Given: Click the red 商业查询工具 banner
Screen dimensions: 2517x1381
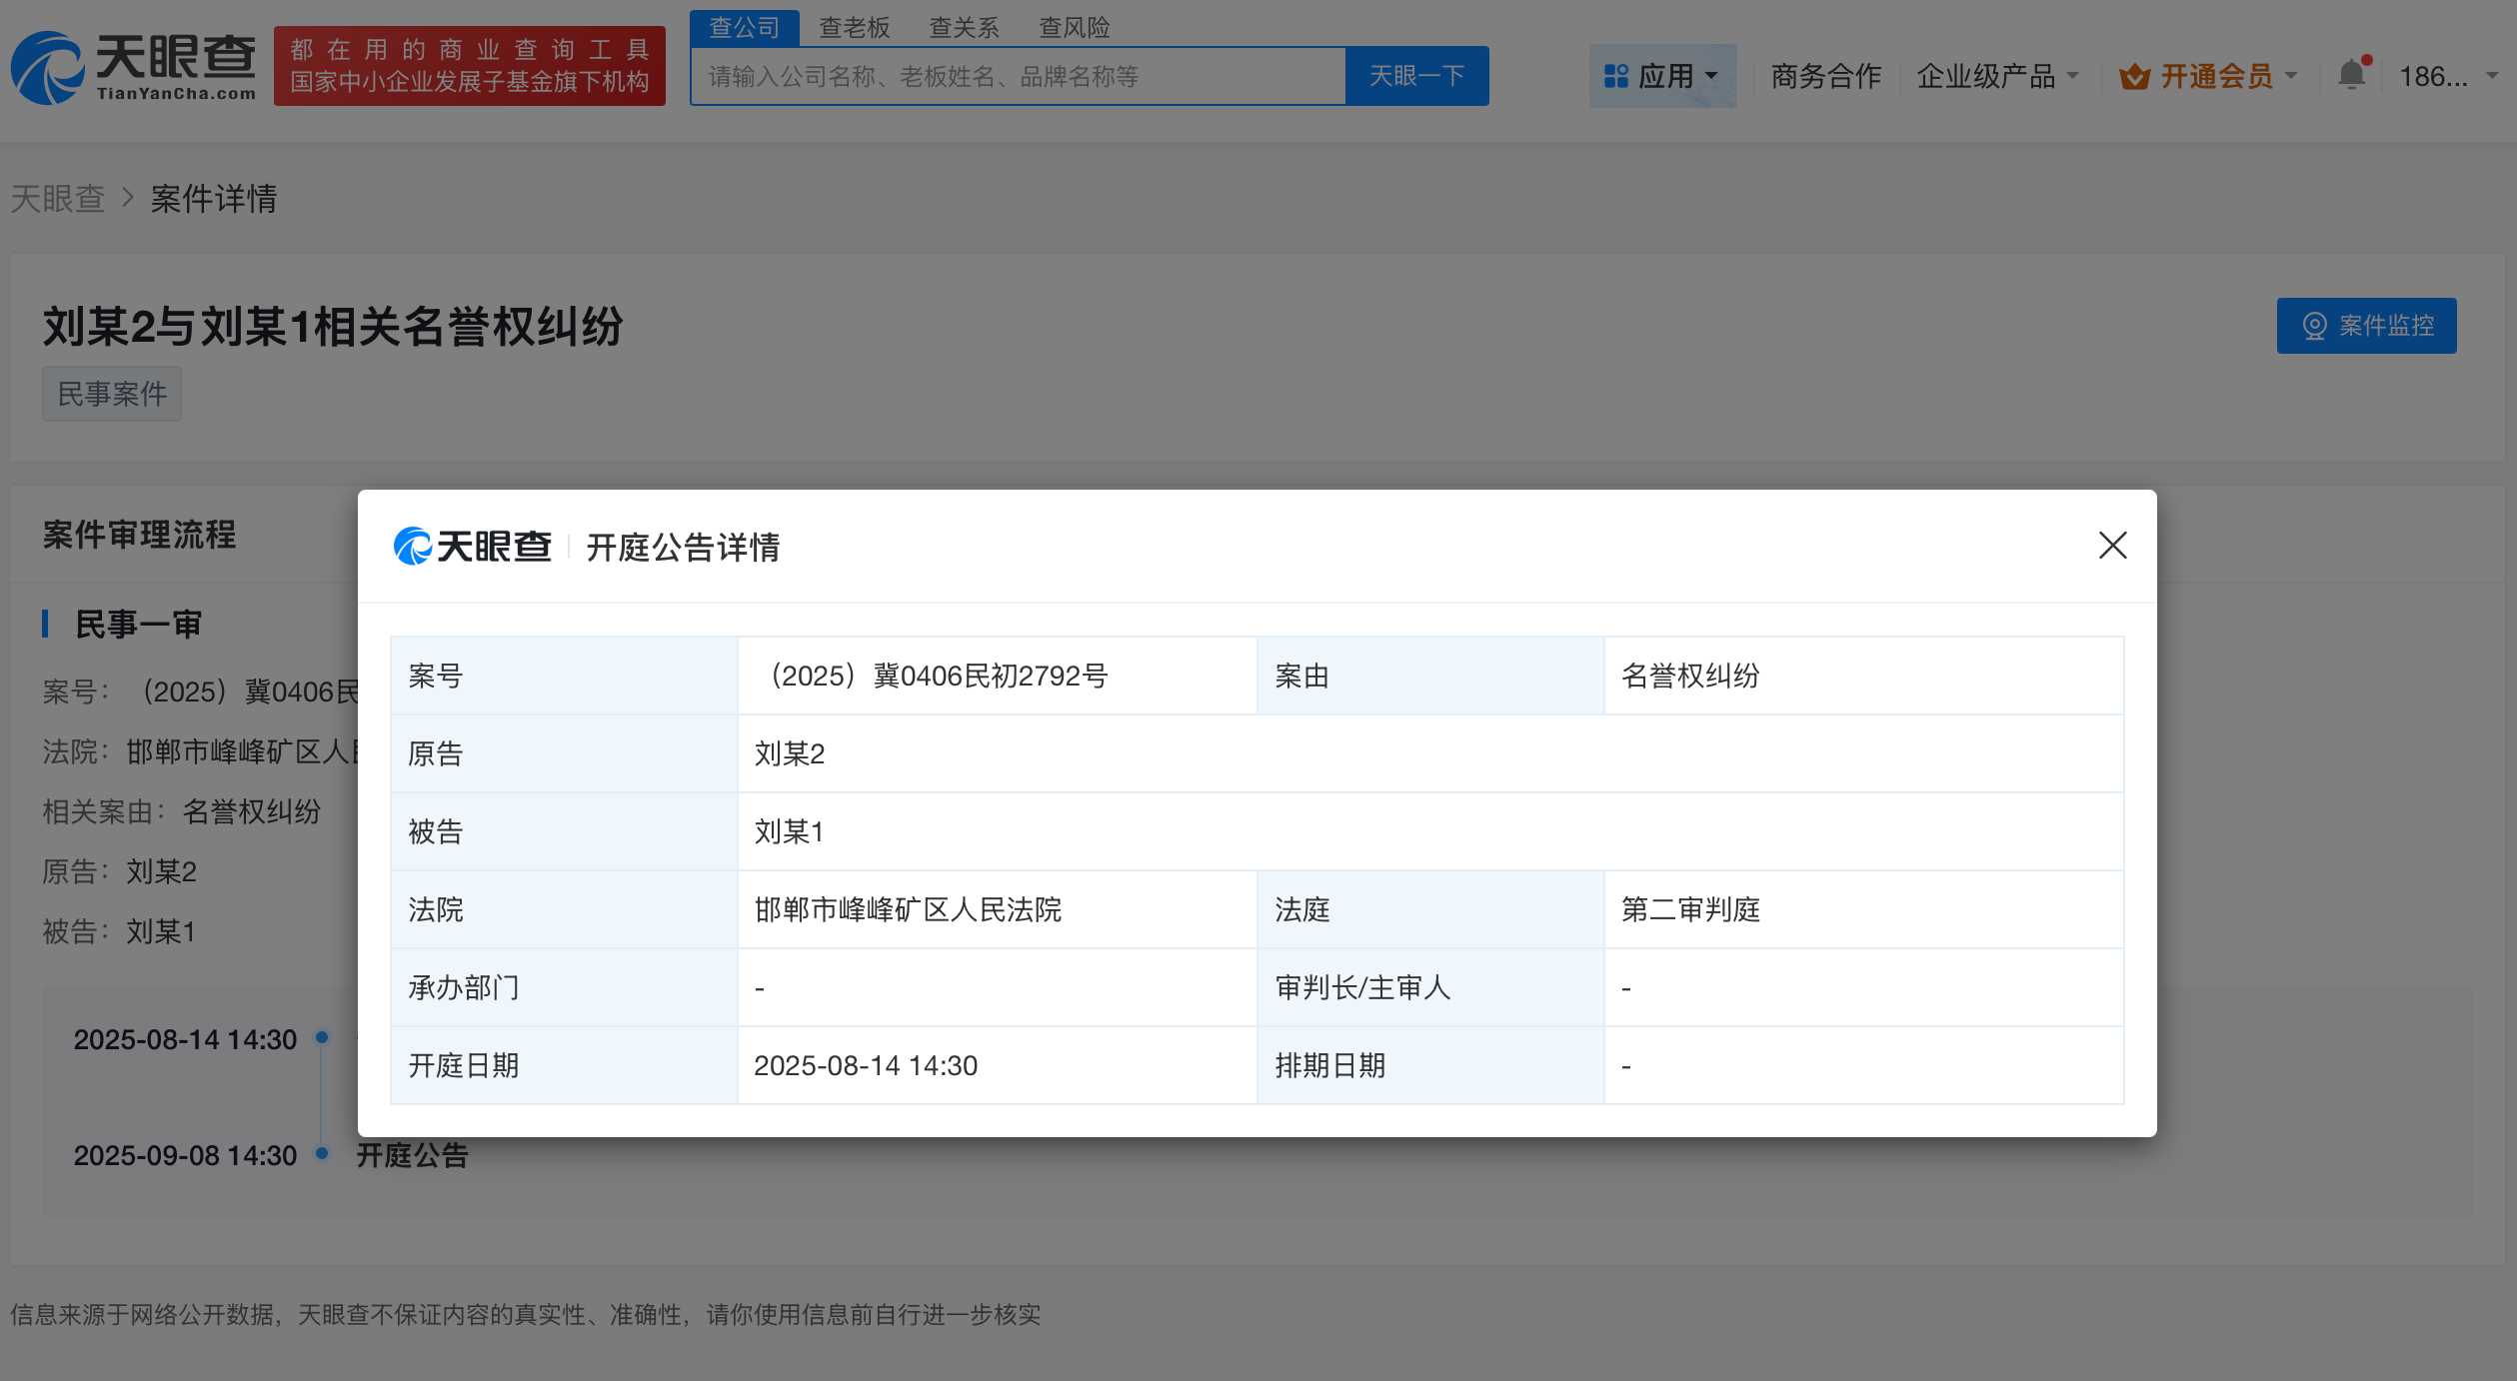Looking at the screenshot, I should tap(469, 66).
